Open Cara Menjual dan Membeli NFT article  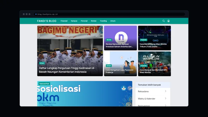[x=153, y=71]
